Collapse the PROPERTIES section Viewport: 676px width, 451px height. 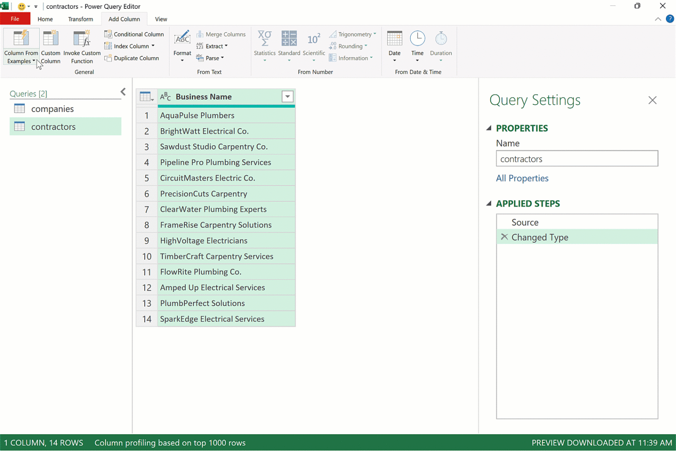[489, 128]
